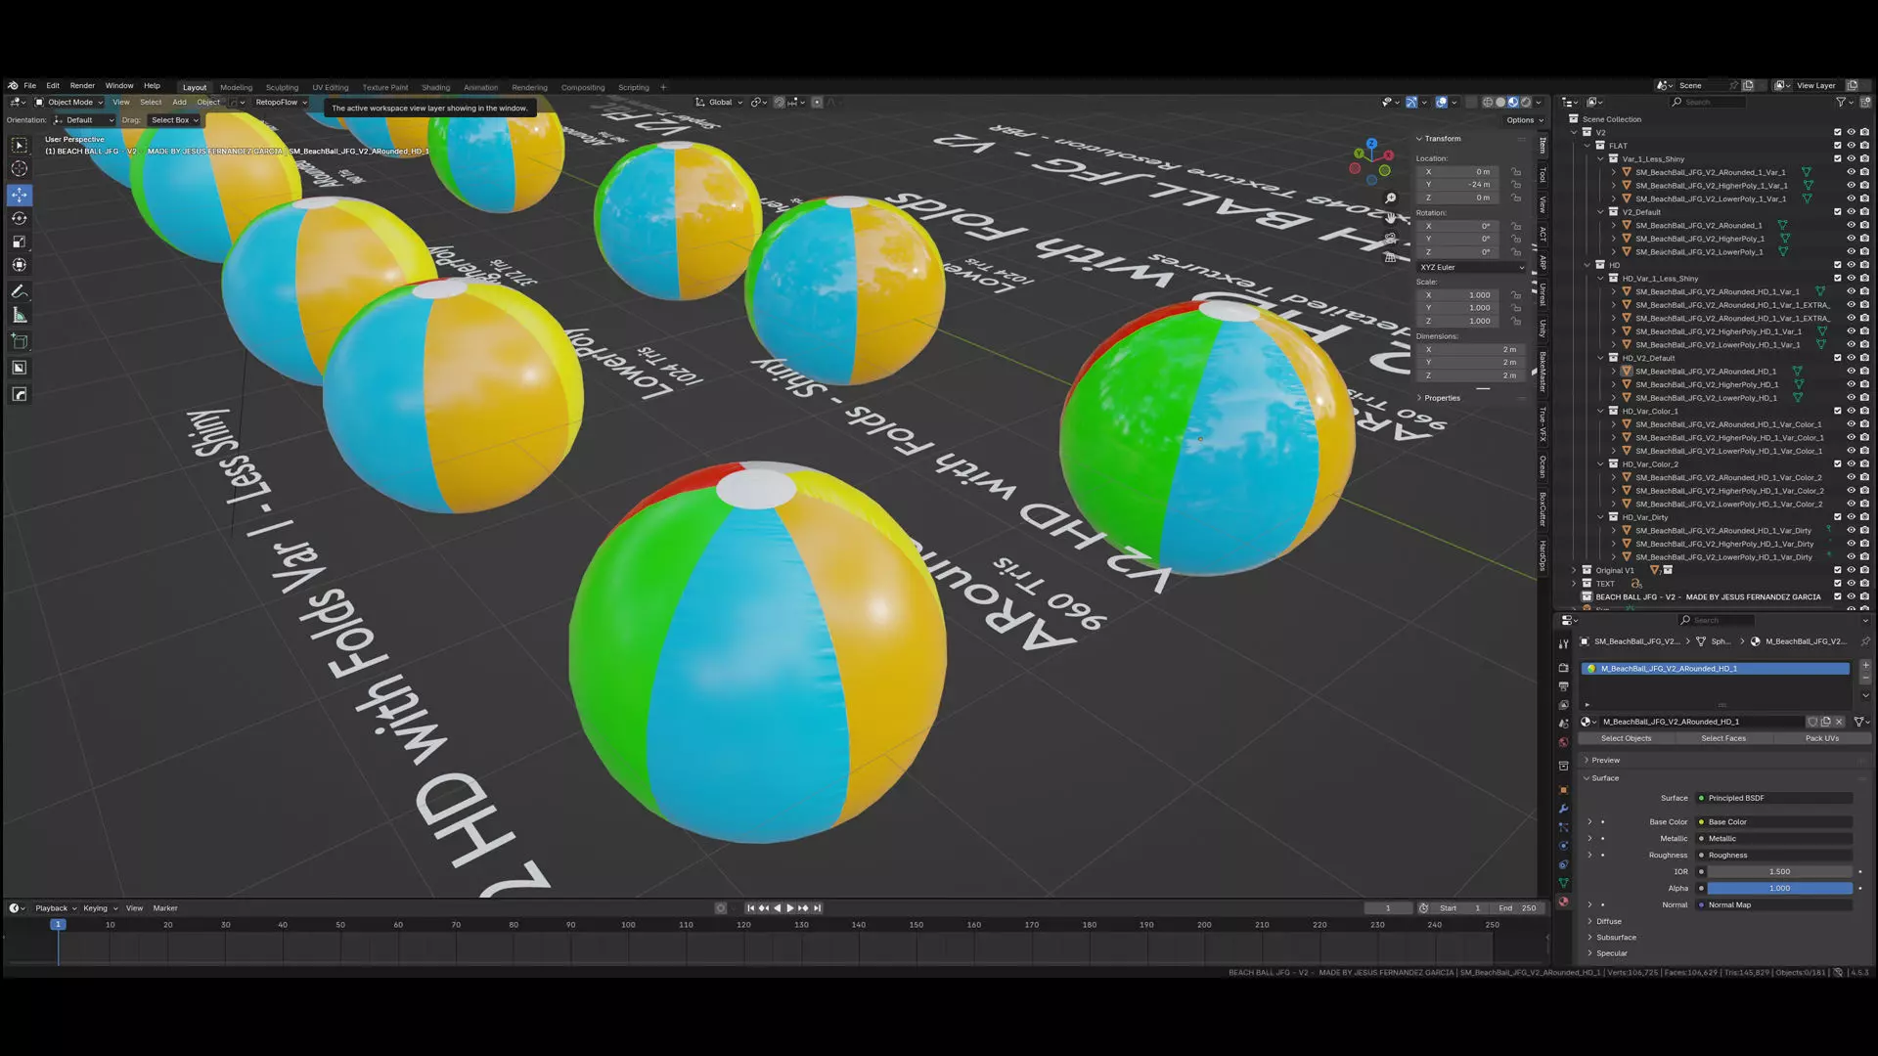Open the File menu
1878x1056 pixels.
tap(30, 86)
